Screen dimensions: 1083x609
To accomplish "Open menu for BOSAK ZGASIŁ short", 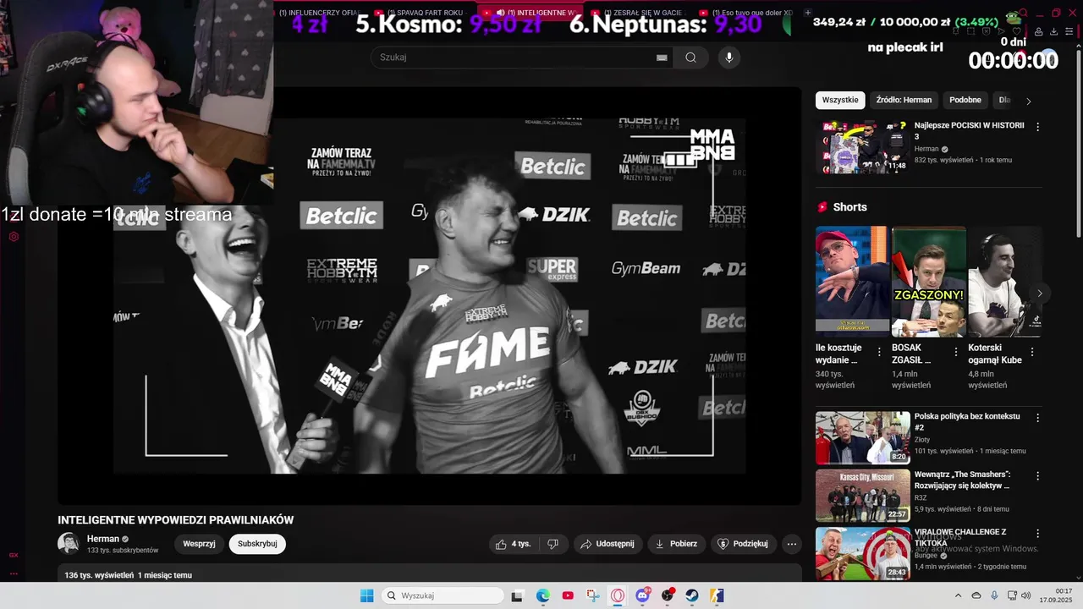I will pos(956,352).
